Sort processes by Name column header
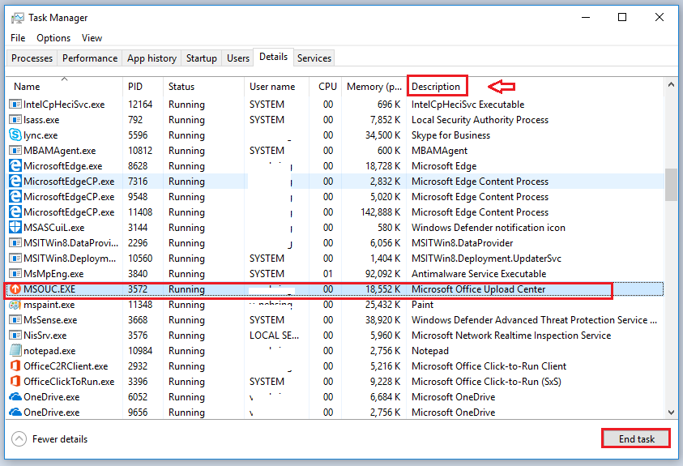The width and height of the screenshot is (683, 466). point(64,87)
